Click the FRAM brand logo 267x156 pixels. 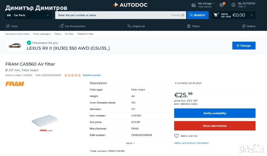pos(15,84)
